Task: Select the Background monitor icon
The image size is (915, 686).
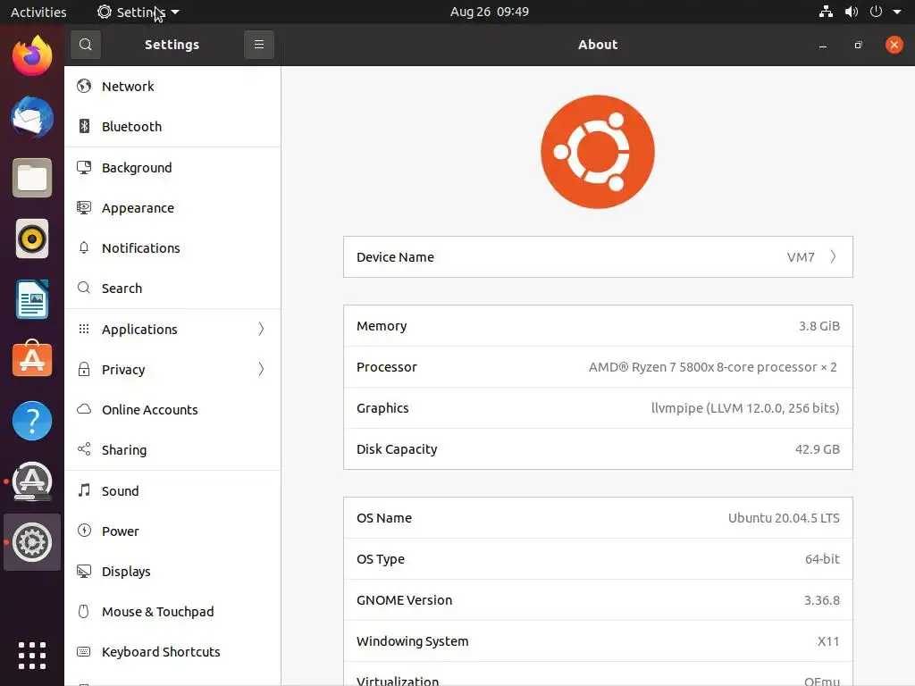Action: click(x=84, y=167)
